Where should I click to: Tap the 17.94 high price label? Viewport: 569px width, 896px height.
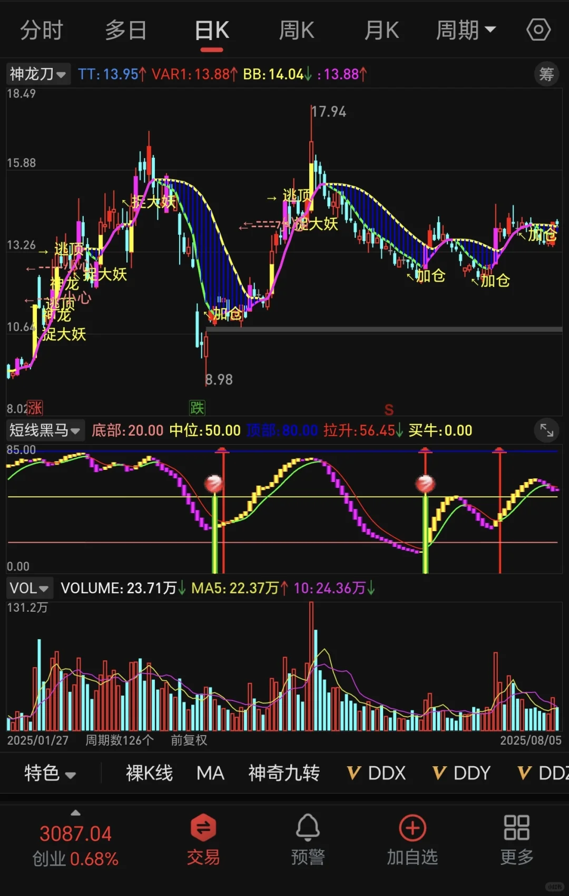tap(328, 112)
